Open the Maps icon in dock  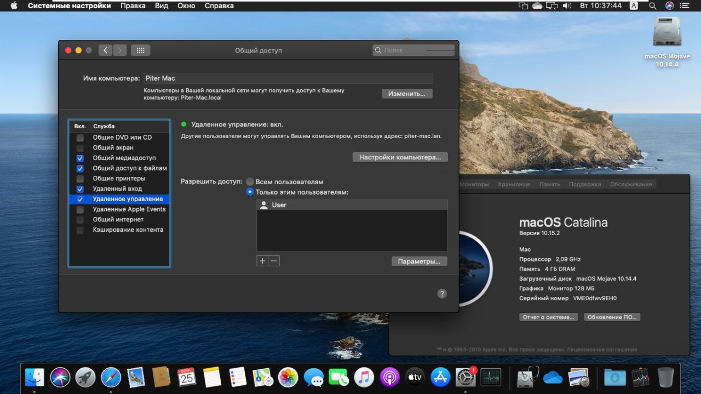pyautogui.click(x=263, y=377)
